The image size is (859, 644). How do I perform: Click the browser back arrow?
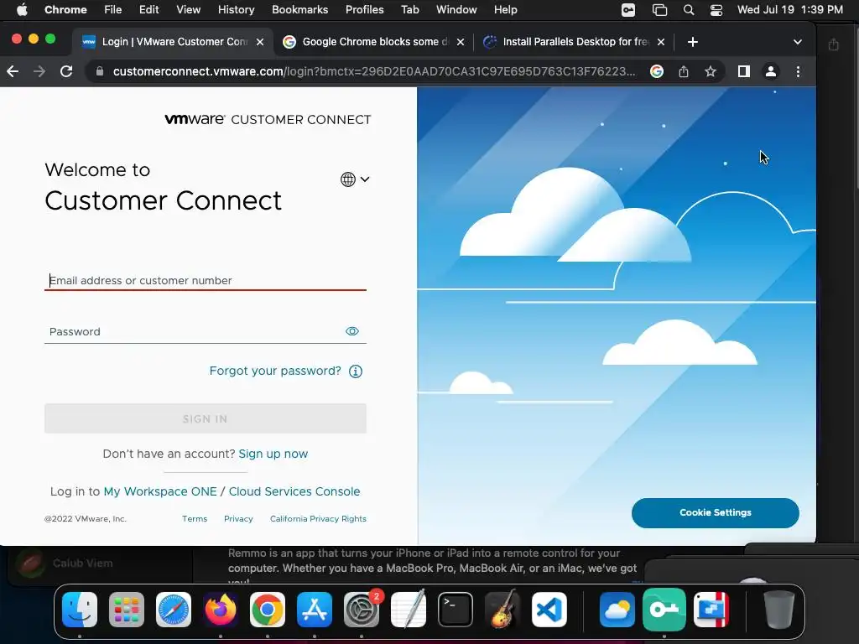13,71
